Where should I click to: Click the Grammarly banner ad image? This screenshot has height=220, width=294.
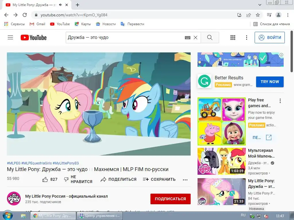coord(240,60)
